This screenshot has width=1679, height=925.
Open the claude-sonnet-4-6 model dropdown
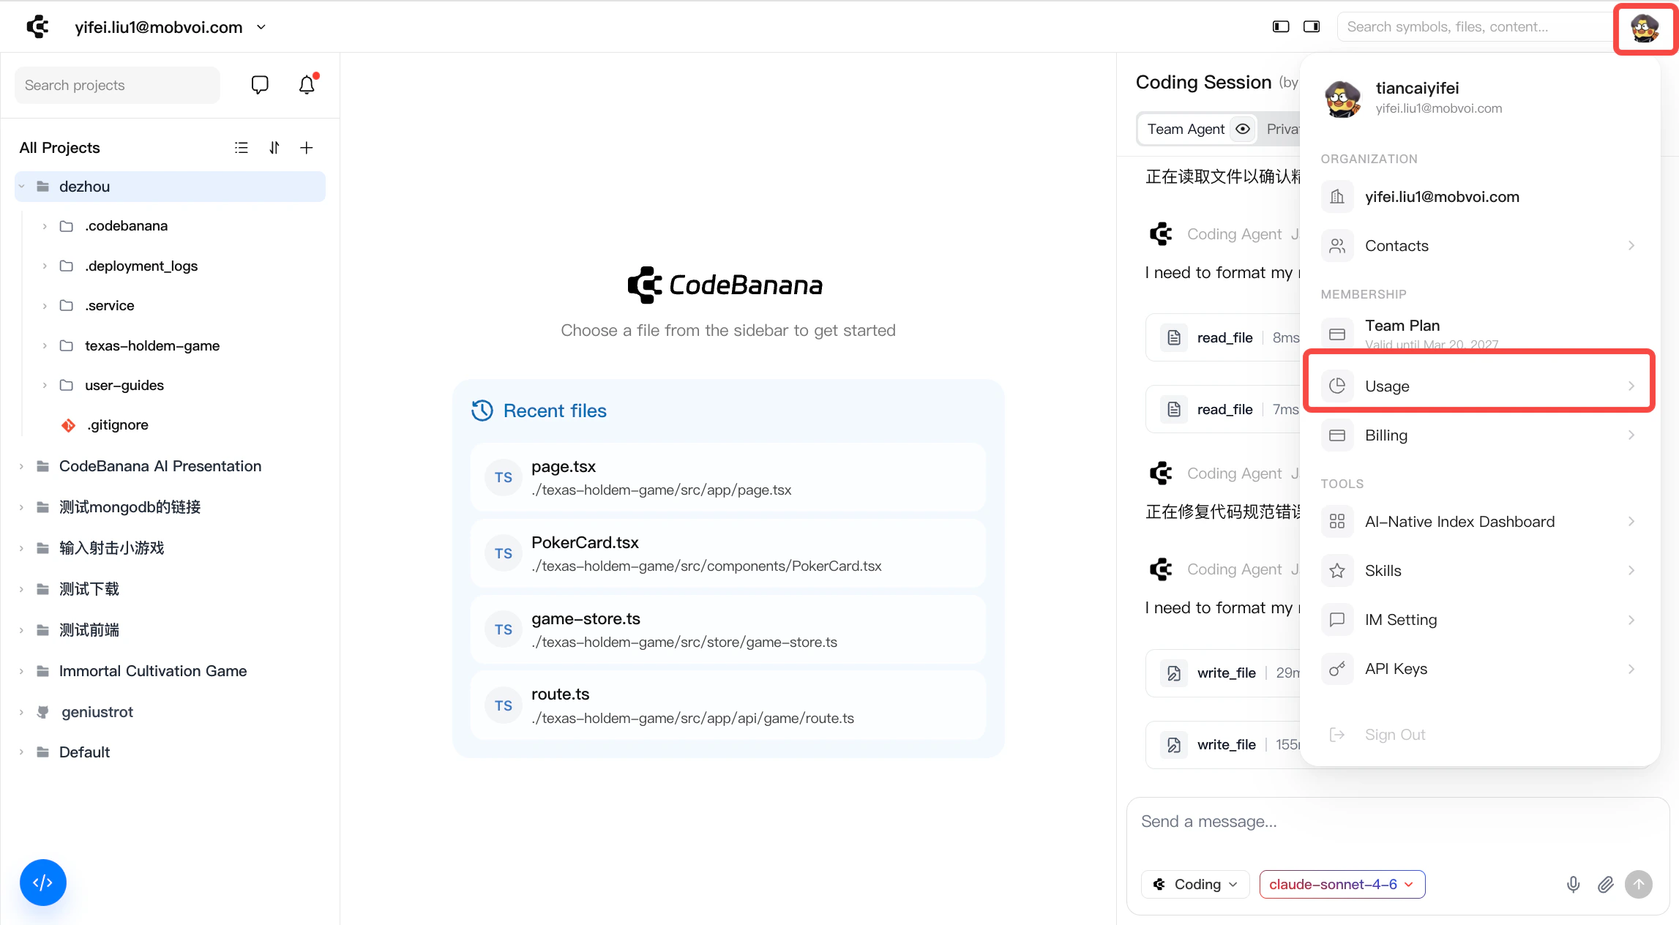click(1342, 884)
